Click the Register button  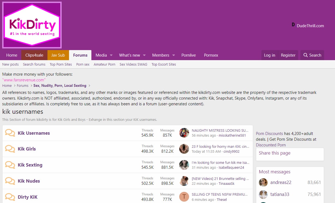(x=288, y=55)
